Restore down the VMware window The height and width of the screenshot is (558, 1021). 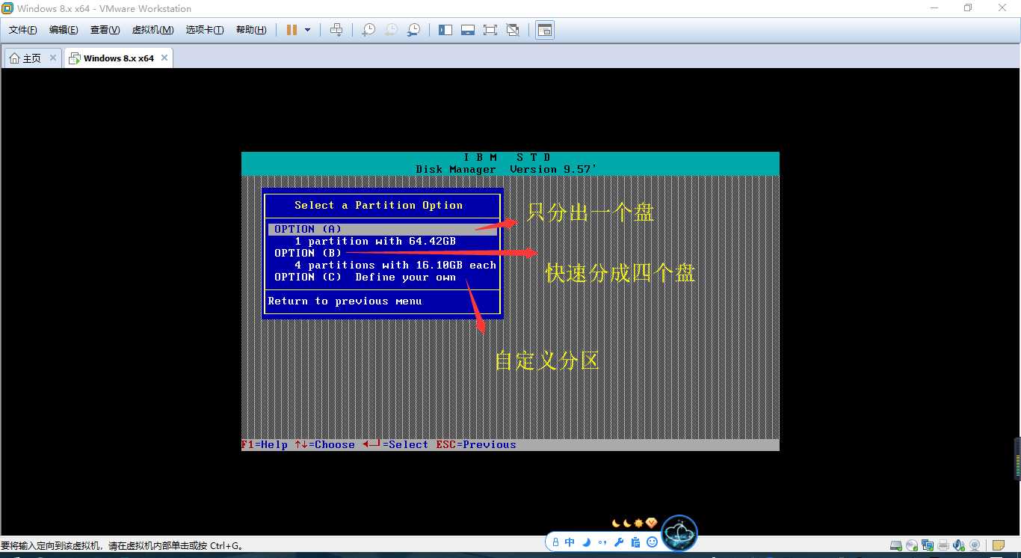[968, 8]
